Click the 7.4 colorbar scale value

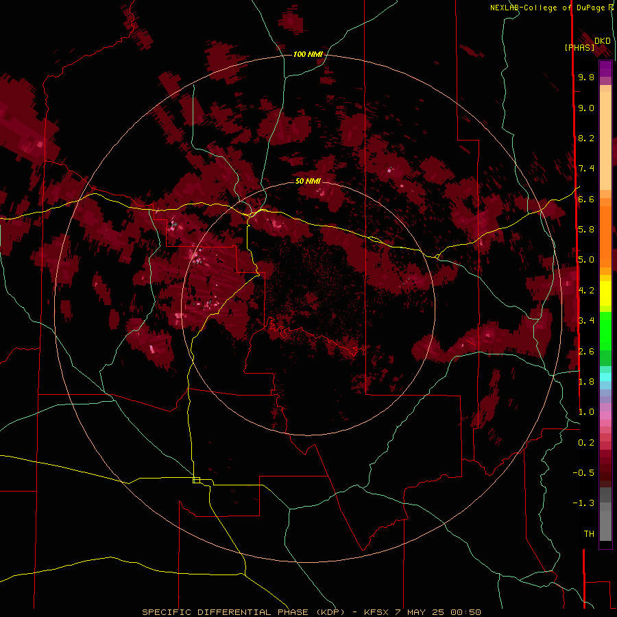tap(586, 169)
